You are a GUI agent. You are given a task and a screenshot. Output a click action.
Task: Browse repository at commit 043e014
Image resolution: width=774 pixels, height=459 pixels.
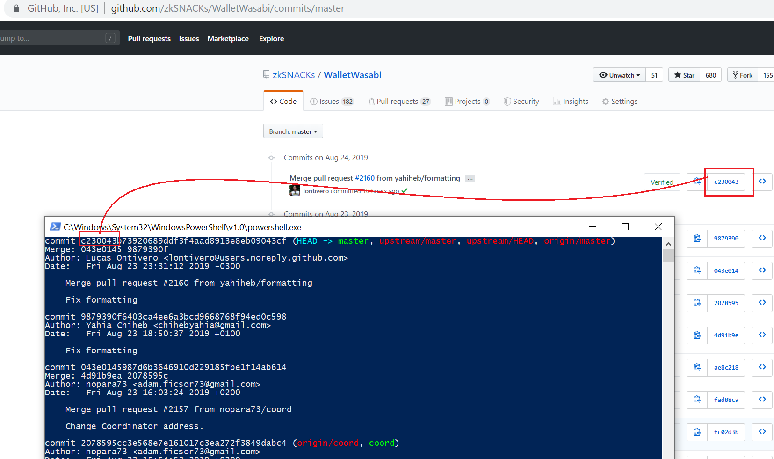pos(762,270)
